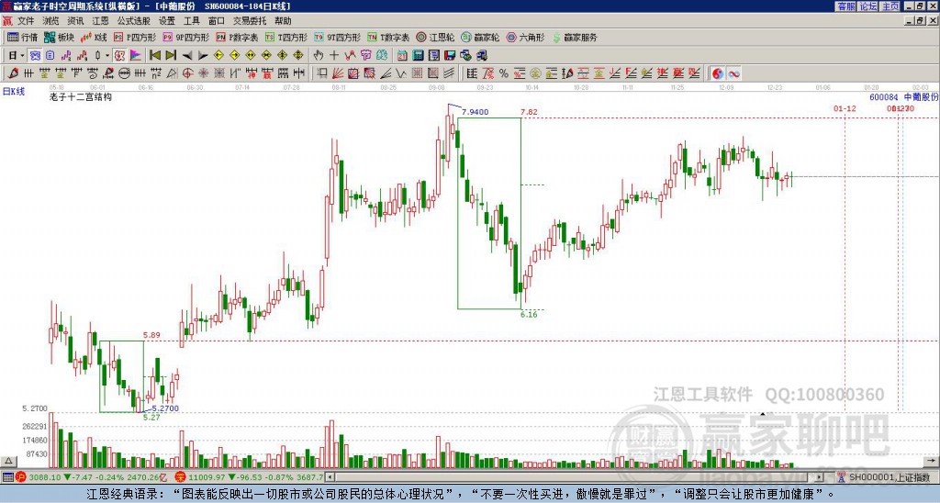Select the percent sign tool icon
The height and width of the screenshot is (503, 940).
504,73
